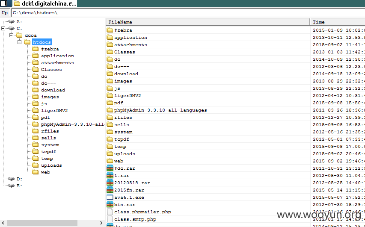This screenshot has width=365, height=227.
Task: Click download folder icon in file list
Action: (110, 74)
